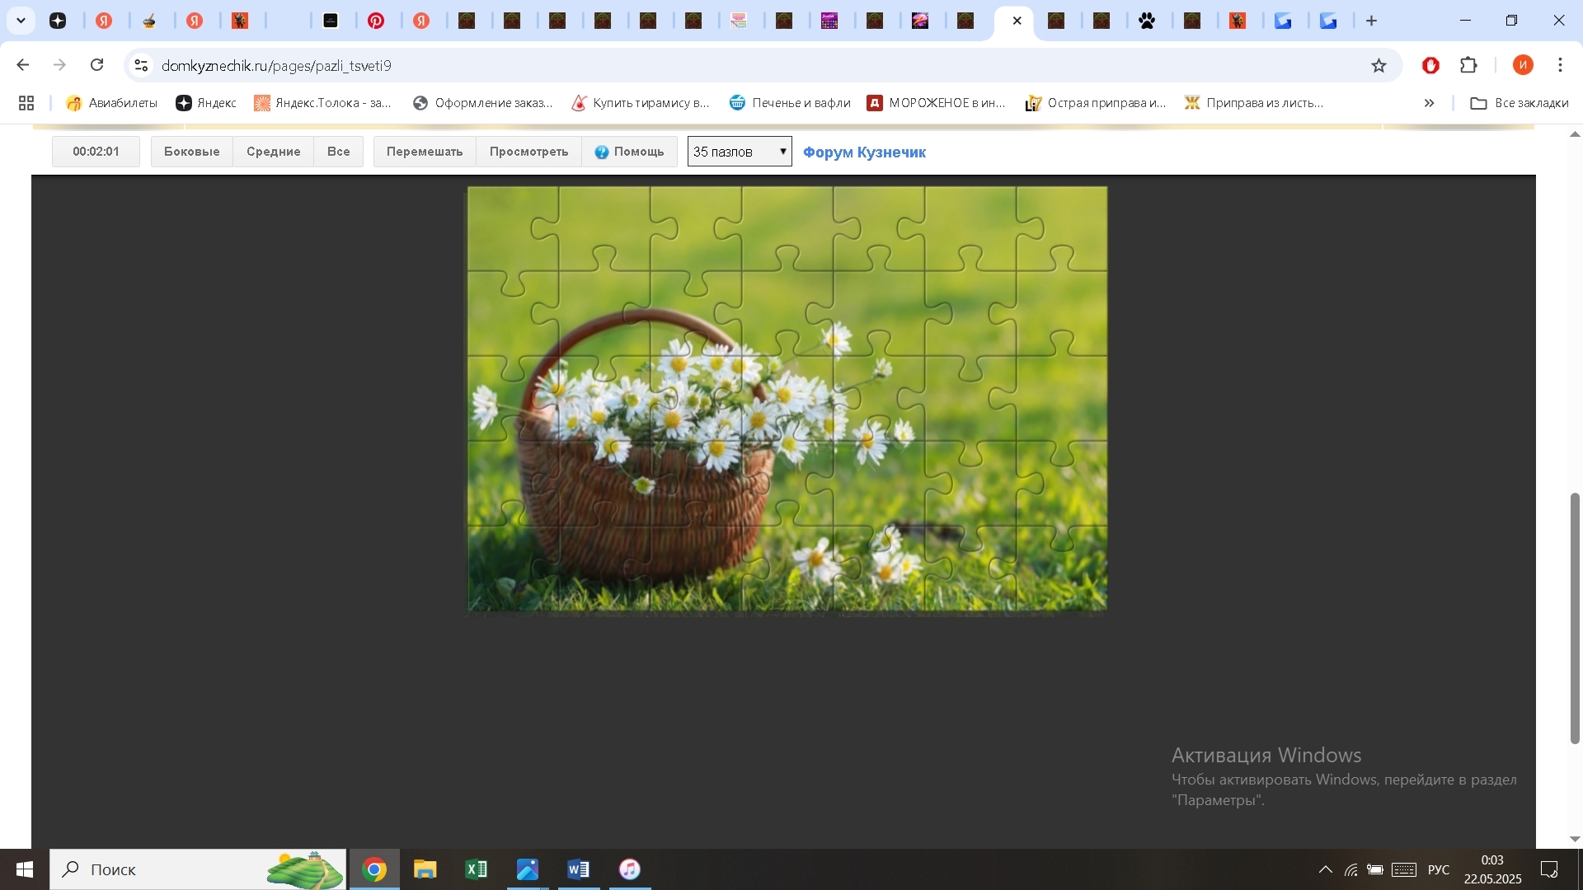Image resolution: width=1583 pixels, height=890 pixels.
Task: Show only Боковые edge pieces
Action: [x=192, y=152]
